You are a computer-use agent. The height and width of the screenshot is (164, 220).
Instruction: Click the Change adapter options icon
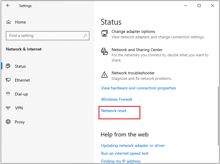(x=105, y=33)
